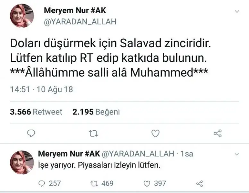249x193 pixels.
Task: View the 3.566 Retweet list
Action: pos(36,112)
